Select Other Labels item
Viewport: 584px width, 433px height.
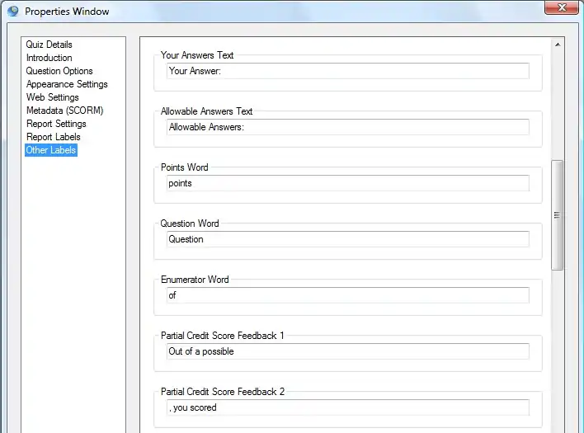pos(51,150)
